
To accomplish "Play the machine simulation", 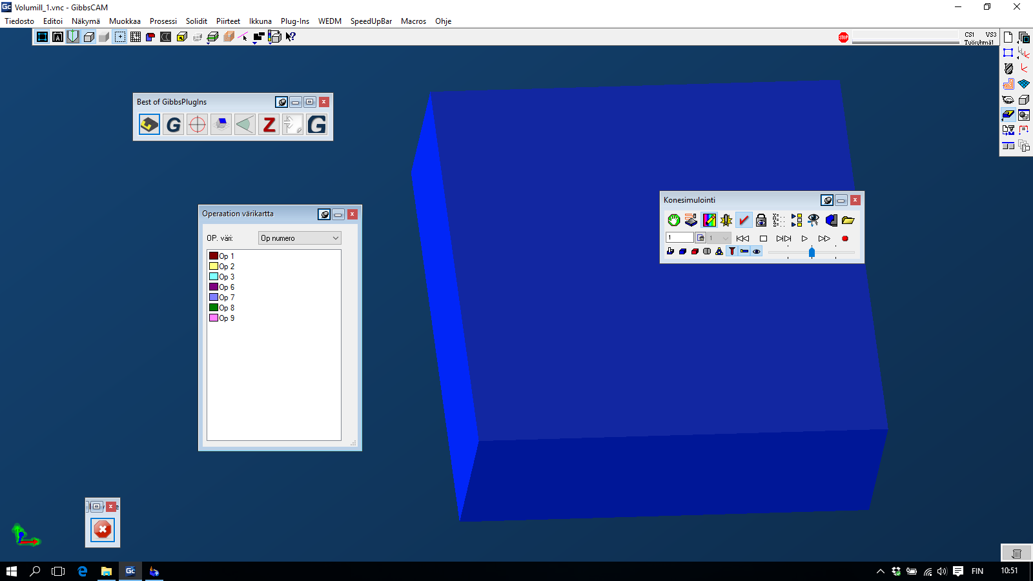I will [804, 238].
